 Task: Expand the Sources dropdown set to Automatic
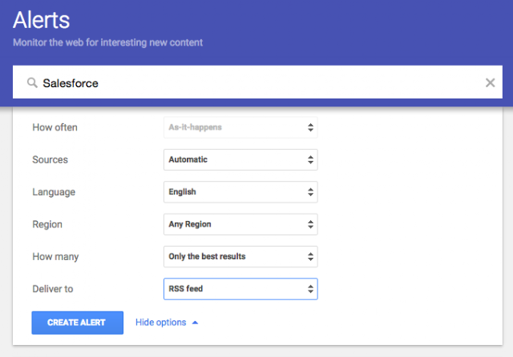coord(240,159)
